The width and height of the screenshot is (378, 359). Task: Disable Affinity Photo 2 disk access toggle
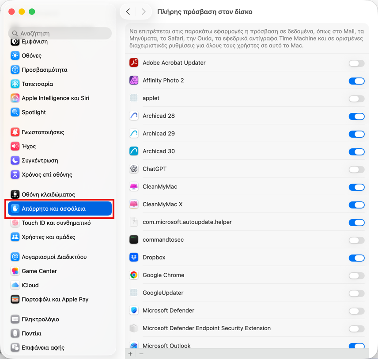[x=356, y=81]
